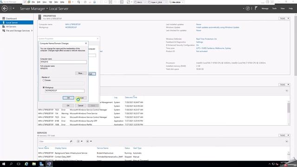Open Task View on the taskbar

19,164
